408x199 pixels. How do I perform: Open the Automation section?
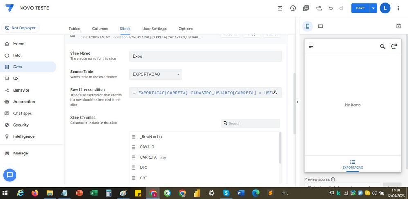pos(24,102)
